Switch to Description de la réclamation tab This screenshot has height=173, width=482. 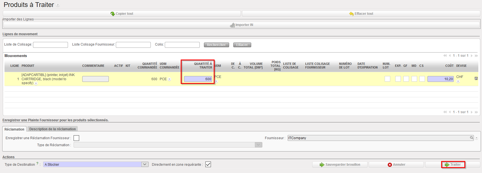click(x=53, y=129)
